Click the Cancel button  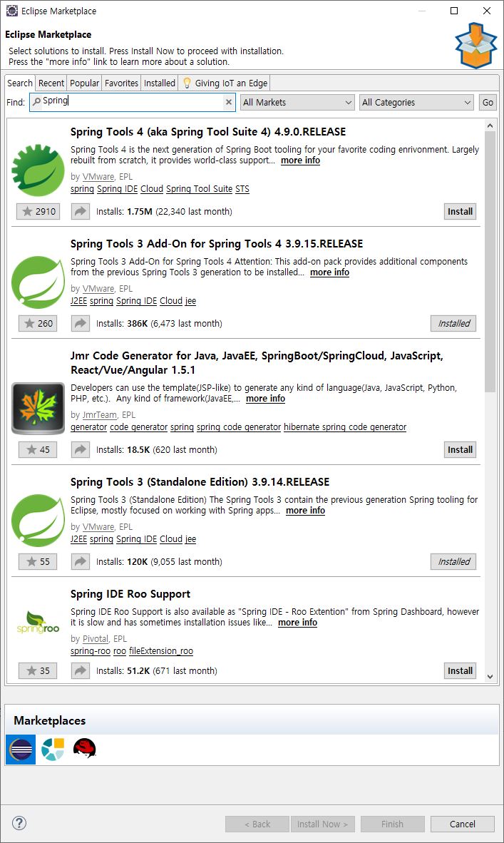[x=462, y=824]
